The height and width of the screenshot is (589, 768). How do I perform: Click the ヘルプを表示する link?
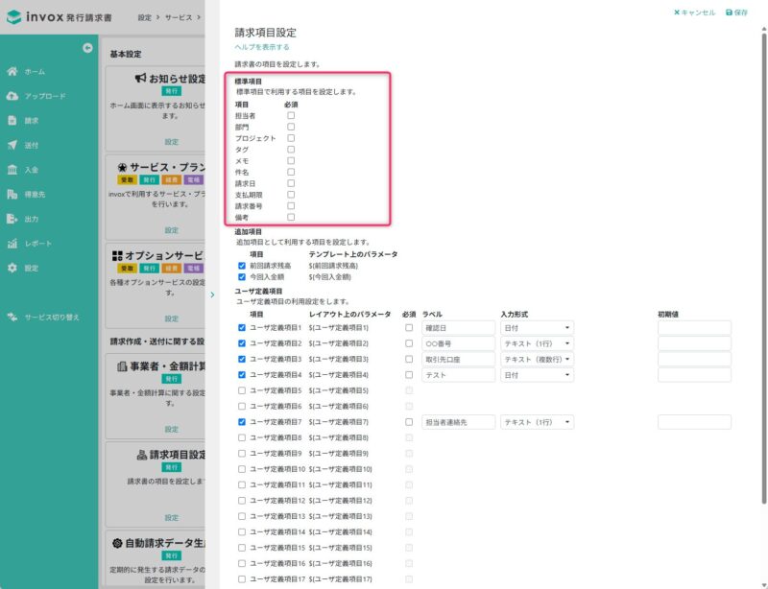(x=261, y=47)
